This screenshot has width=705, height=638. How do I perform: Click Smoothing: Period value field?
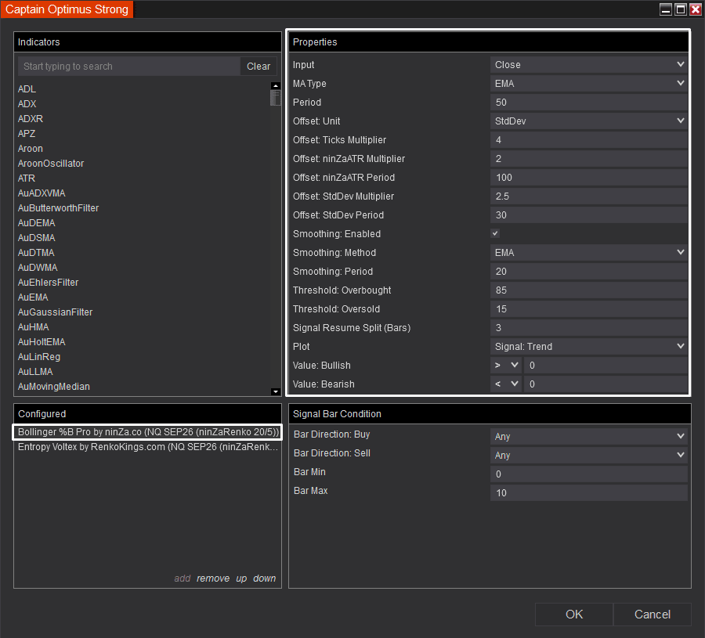click(x=588, y=272)
